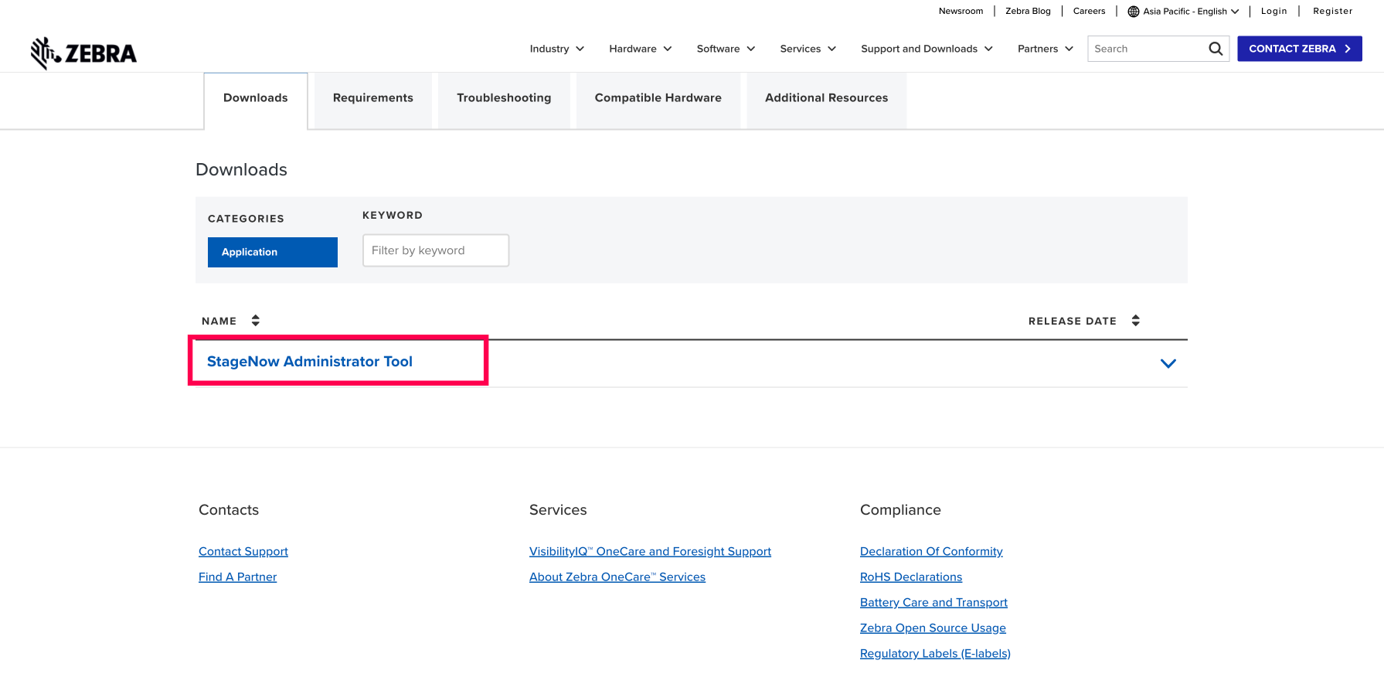Open the RoHS Declarations link
This screenshot has width=1384, height=684.
point(910,577)
